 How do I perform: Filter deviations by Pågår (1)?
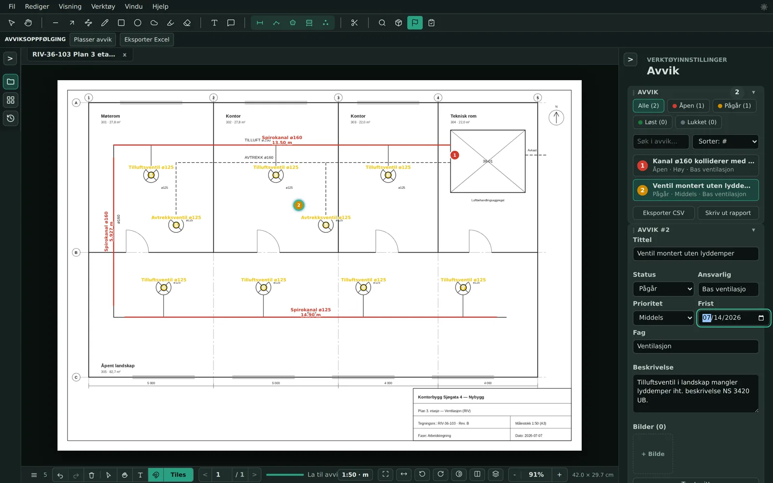point(734,106)
